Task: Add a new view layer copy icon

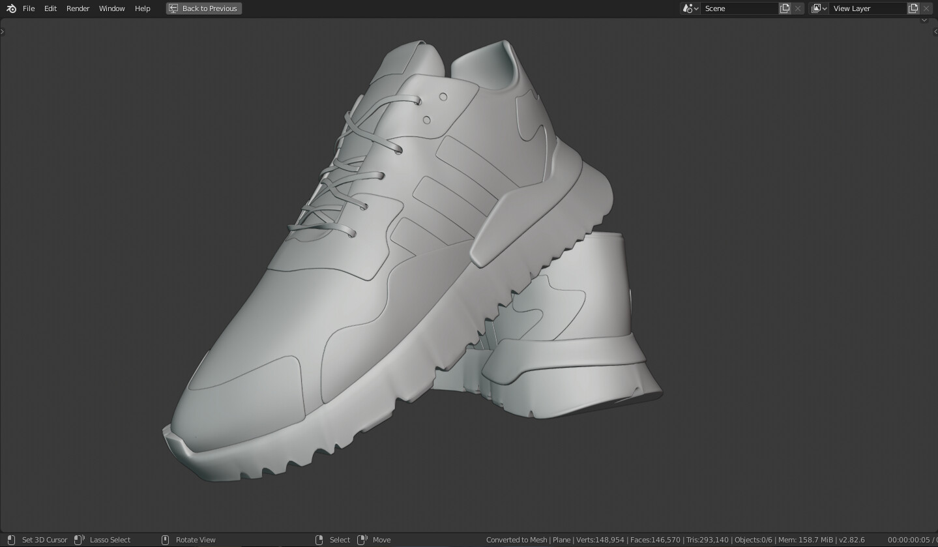Action: [914, 8]
